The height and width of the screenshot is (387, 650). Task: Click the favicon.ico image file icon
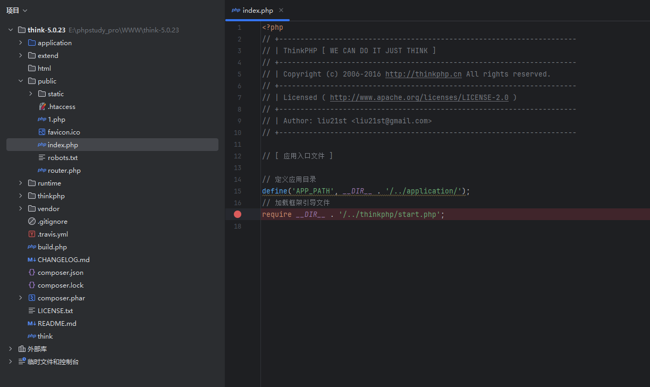click(42, 132)
